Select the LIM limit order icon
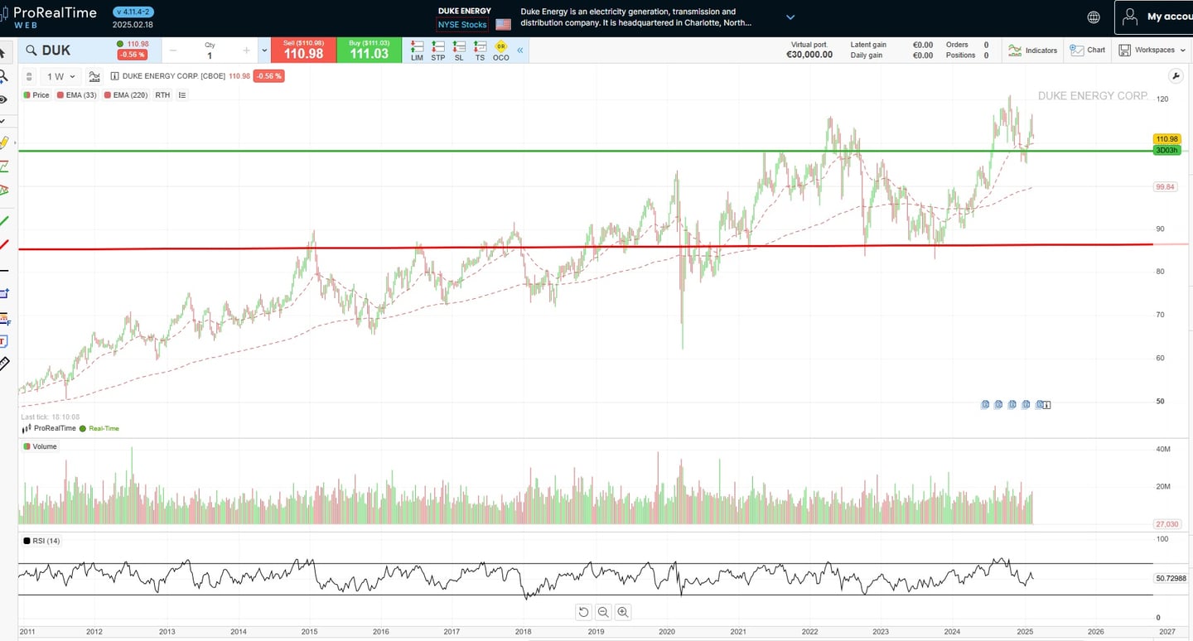This screenshot has width=1193, height=641. click(x=417, y=50)
